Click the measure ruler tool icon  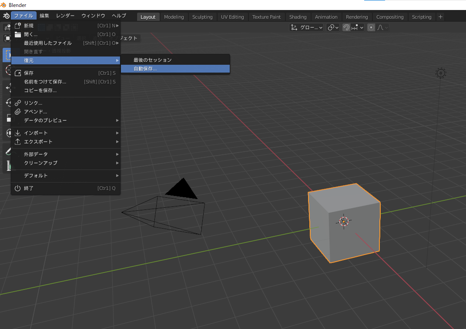click(x=8, y=166)
